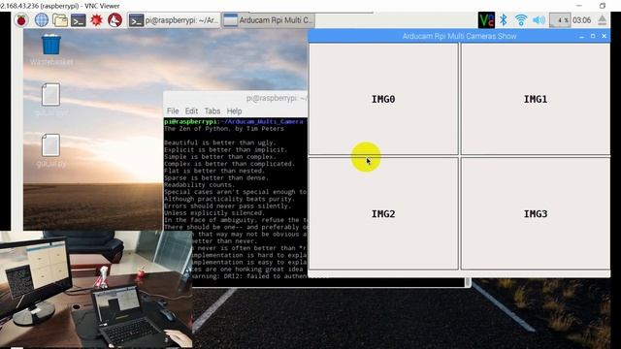Screen dimensions: 621x349
Task: Restore the VNC Viewer window size
Action: 603,6
